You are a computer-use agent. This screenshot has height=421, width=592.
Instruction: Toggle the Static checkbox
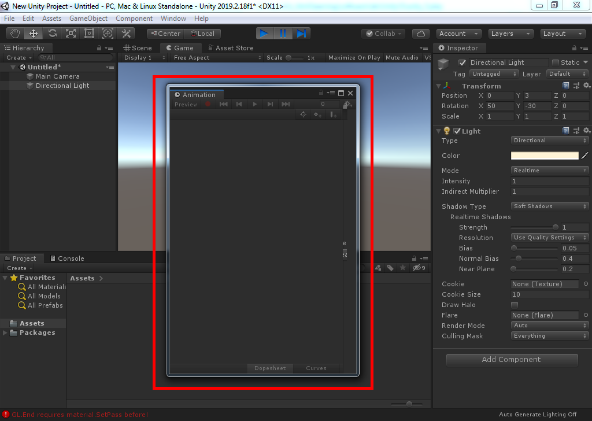click(x=556, y=62)
